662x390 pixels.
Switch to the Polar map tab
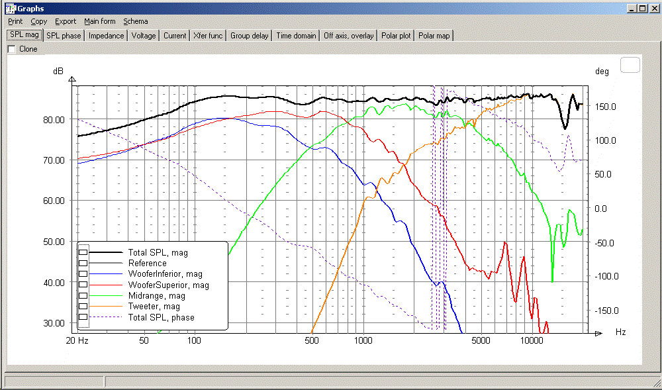click(434, 36)
